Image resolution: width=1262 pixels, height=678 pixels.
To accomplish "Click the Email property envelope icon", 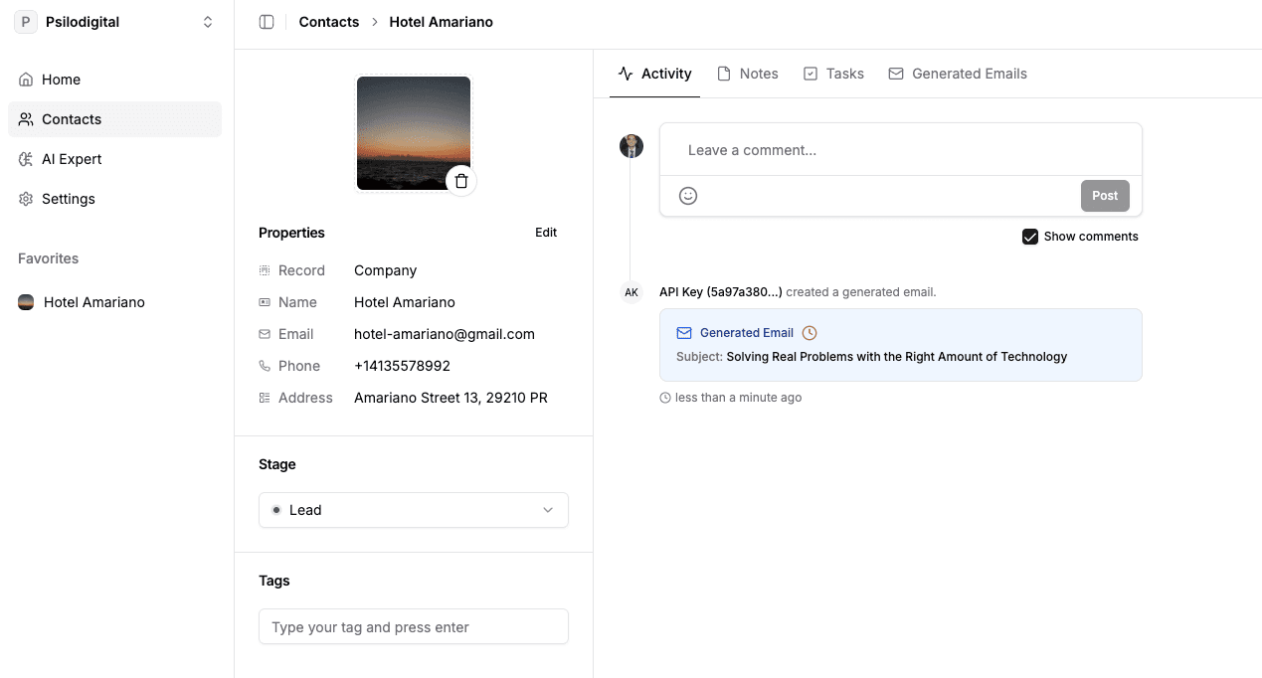I will pos(265,334).
